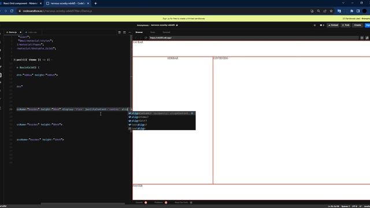Open editor more options ellipsis

[x=129, y=32]
